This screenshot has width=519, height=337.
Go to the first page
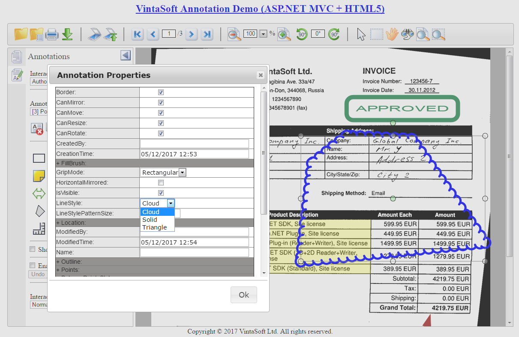tap(138, 34)
